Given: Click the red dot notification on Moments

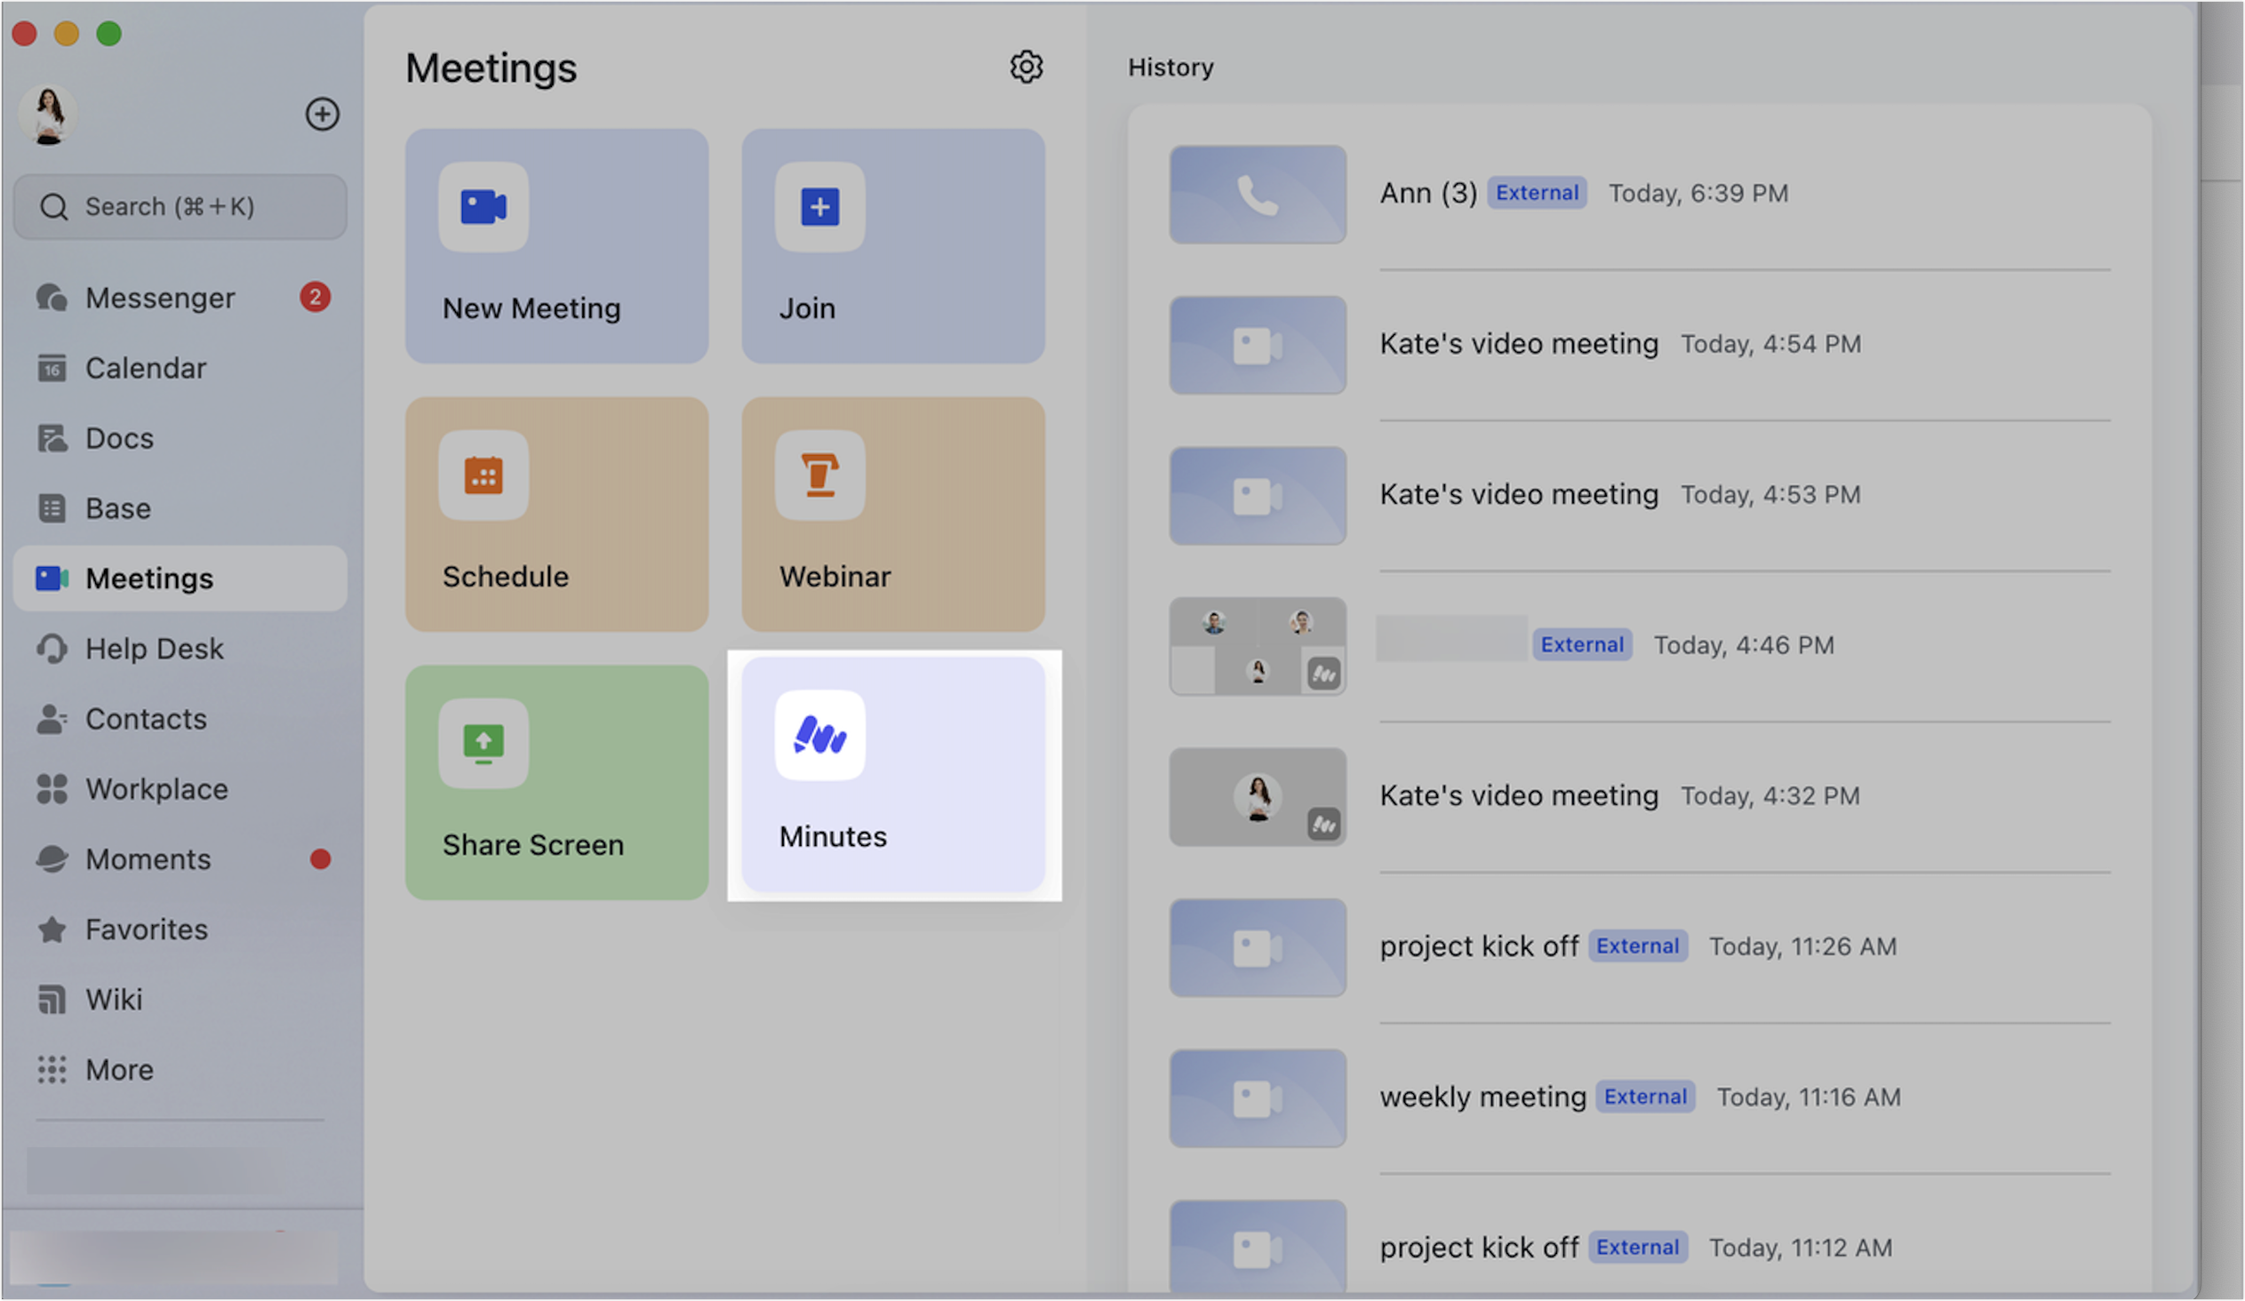Looking at the screenshot, I should pyautogui.click(x=320, y=859).
